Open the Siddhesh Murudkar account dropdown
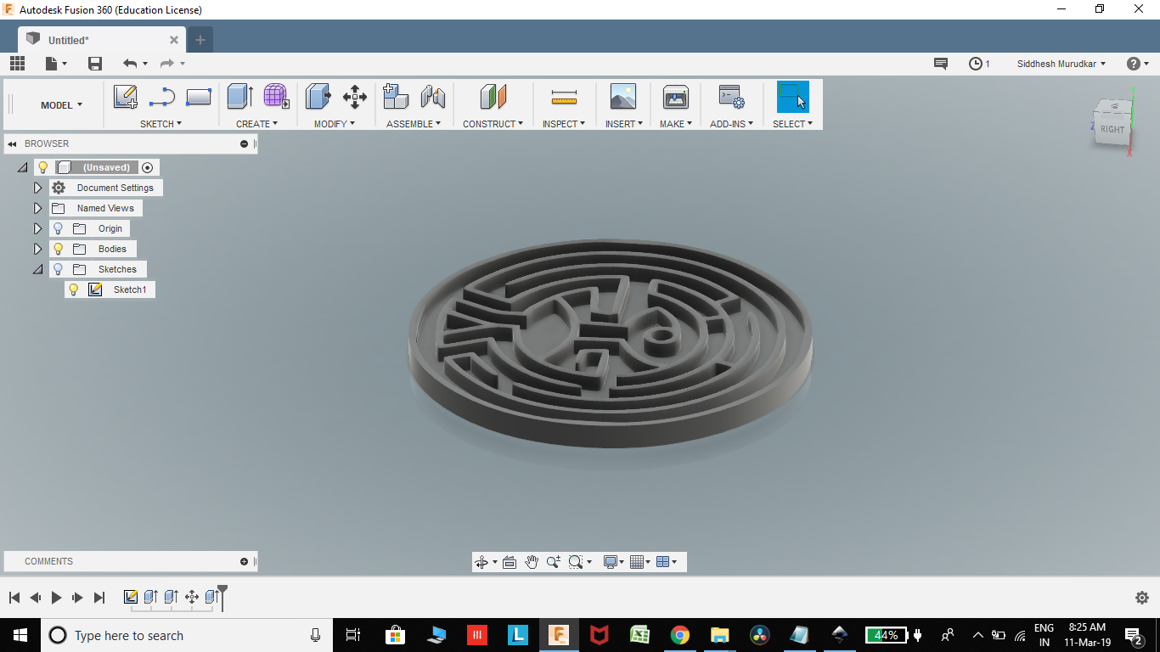Screen dimensions: 1160x652 1061,64
